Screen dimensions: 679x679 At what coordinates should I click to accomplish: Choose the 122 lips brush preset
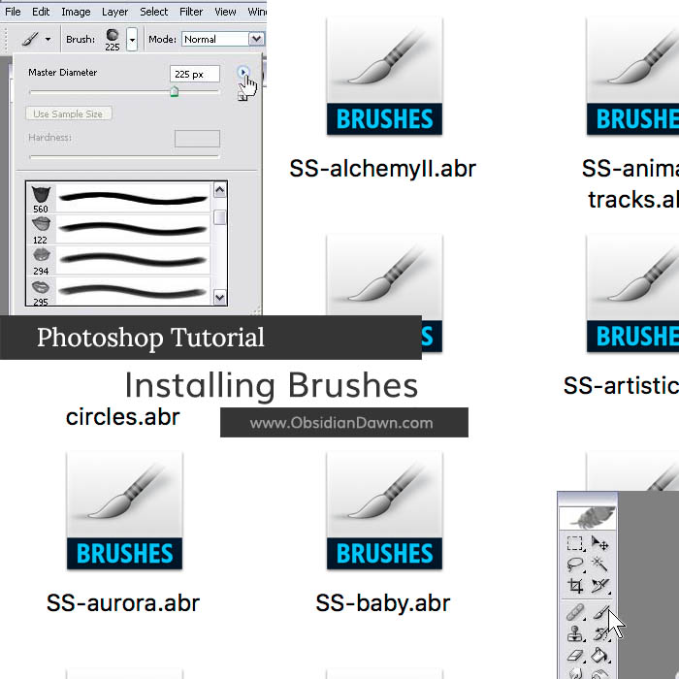(118, 229)
